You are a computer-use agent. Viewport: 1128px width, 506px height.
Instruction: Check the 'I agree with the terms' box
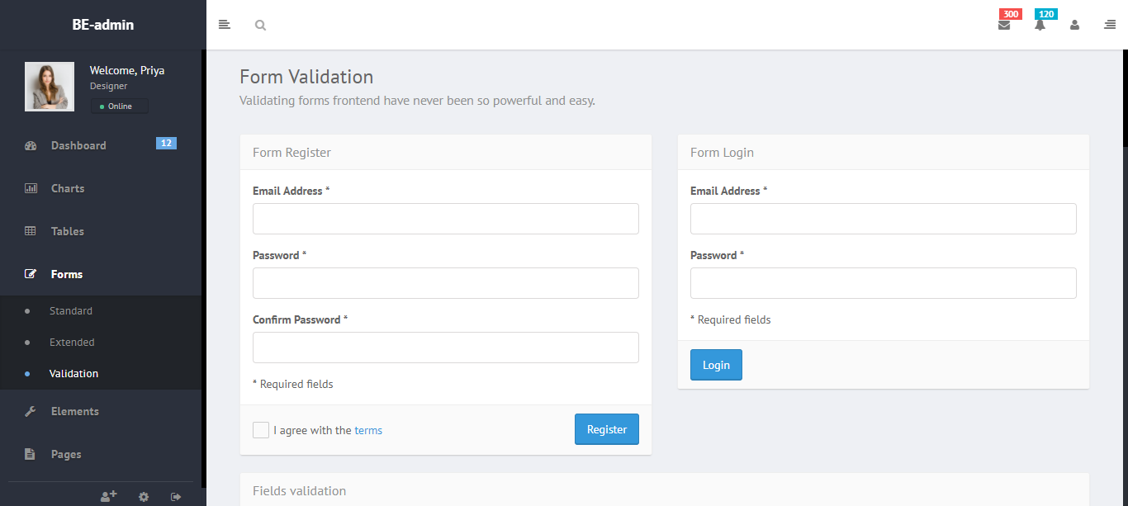[261, 430]
